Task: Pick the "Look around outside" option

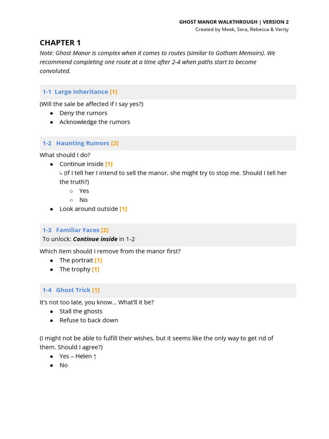Action: (89, 209)
